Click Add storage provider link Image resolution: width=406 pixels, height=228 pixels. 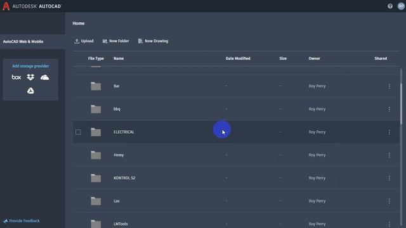(x=30, y=66)
